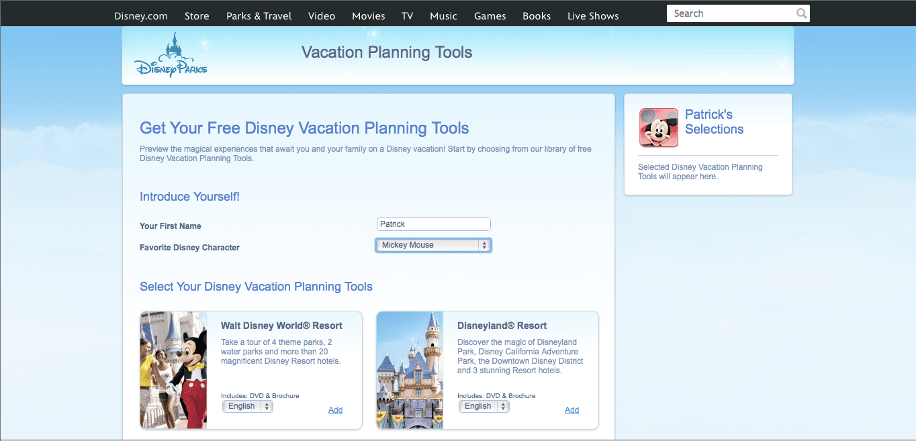916x441 pixels.
Task: Add the Disneyland Resort tools
Action: [571, 410]
